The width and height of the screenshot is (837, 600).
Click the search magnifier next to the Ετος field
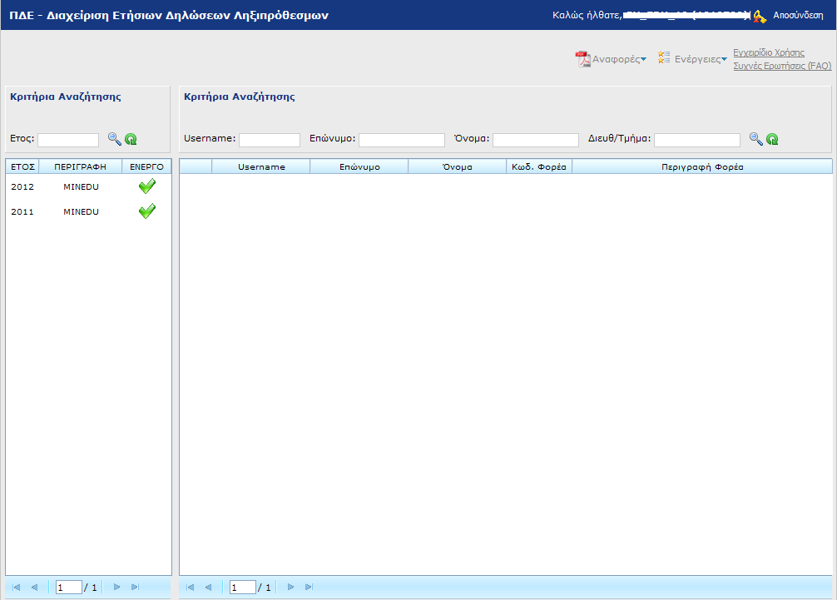point(114,139)
